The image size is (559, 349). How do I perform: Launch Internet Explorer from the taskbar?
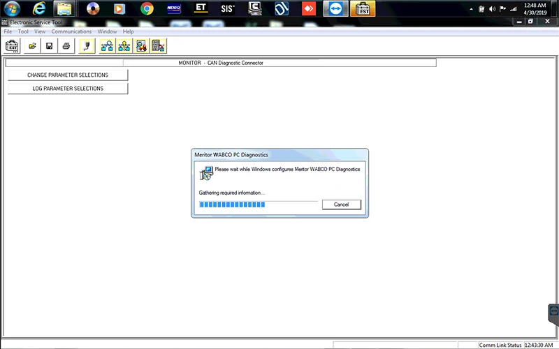[39, 8]
